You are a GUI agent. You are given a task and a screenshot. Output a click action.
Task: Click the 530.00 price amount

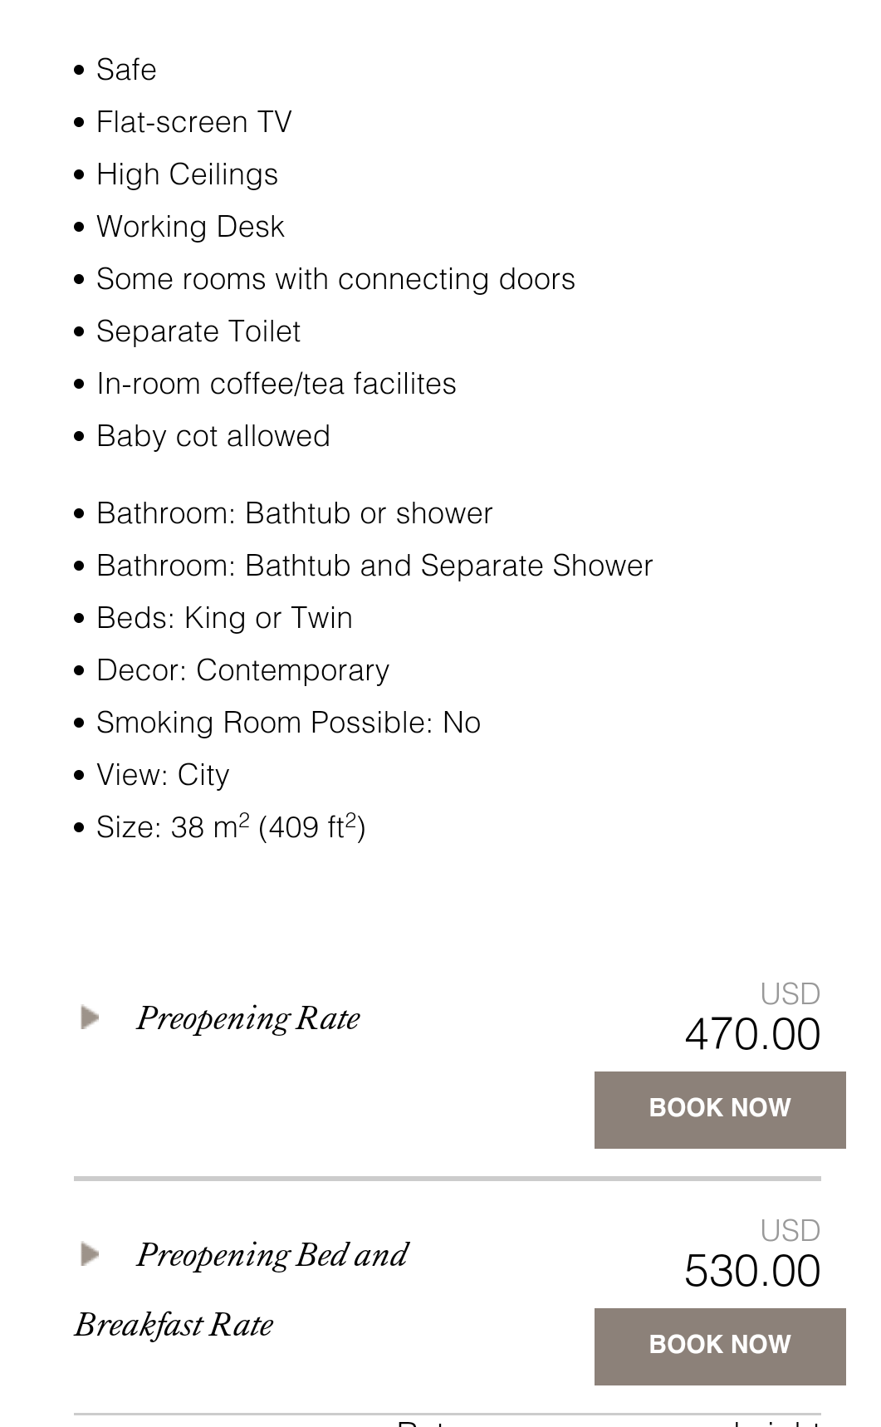[x=752, y=1272]
